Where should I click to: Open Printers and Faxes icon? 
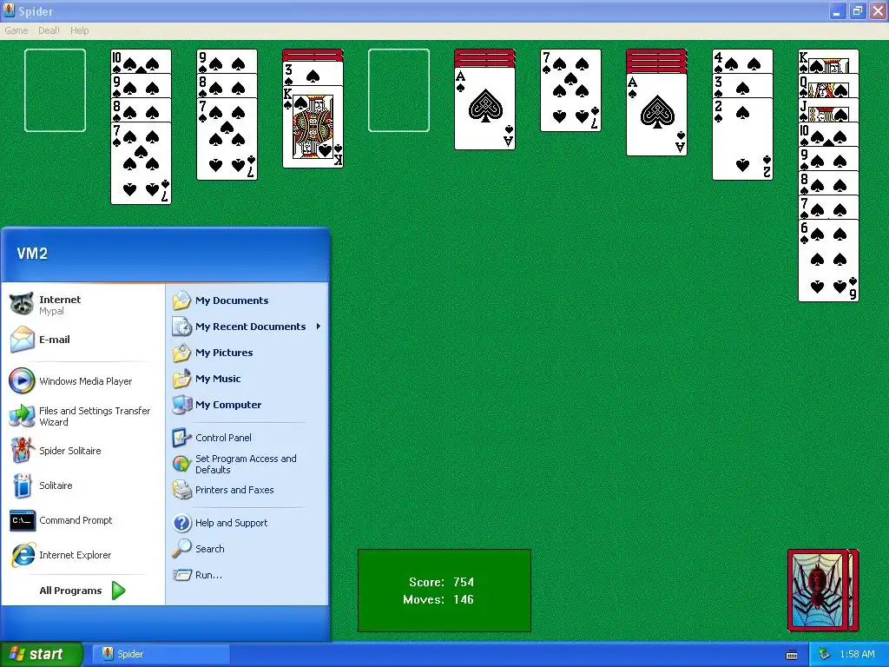[182, 490]
